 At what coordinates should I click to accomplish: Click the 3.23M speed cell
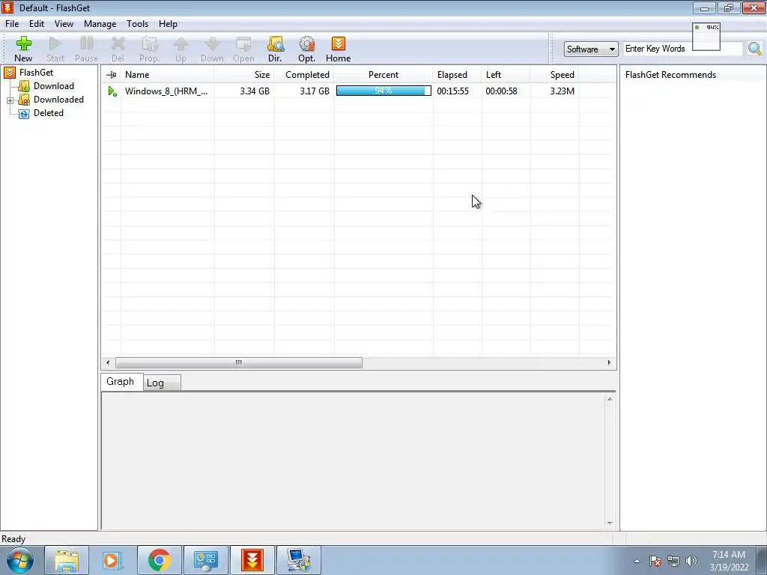point(562,91)
